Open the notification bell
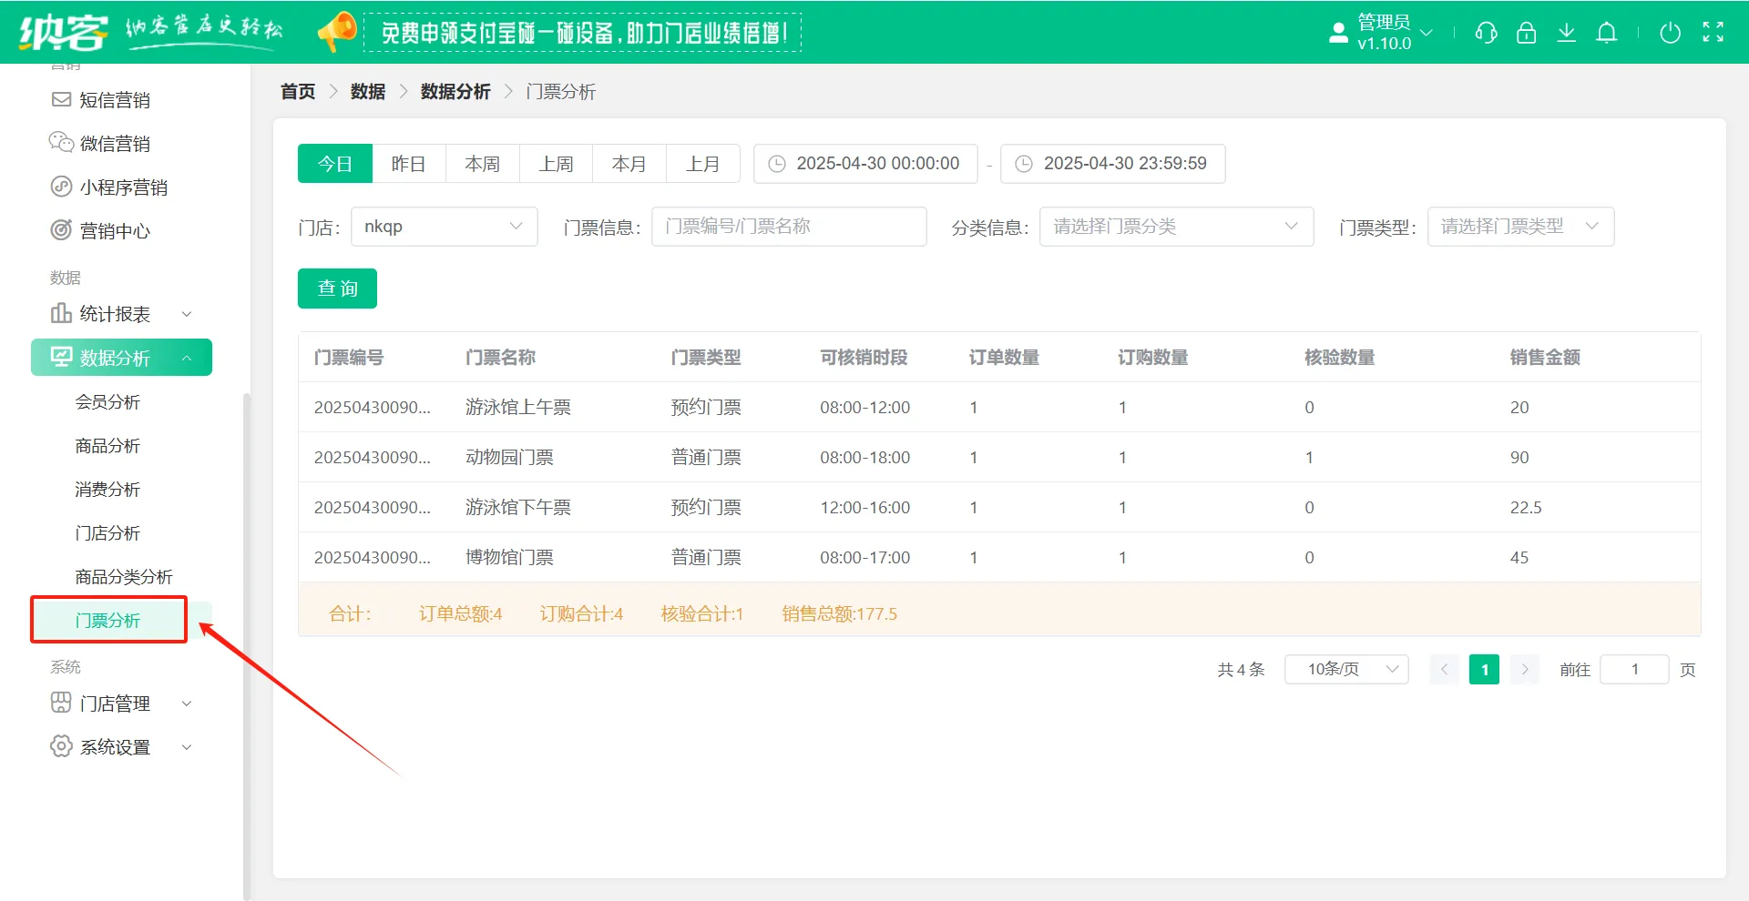The height and width of the screenshot is (901, 1749). [x=1607, y=33]
